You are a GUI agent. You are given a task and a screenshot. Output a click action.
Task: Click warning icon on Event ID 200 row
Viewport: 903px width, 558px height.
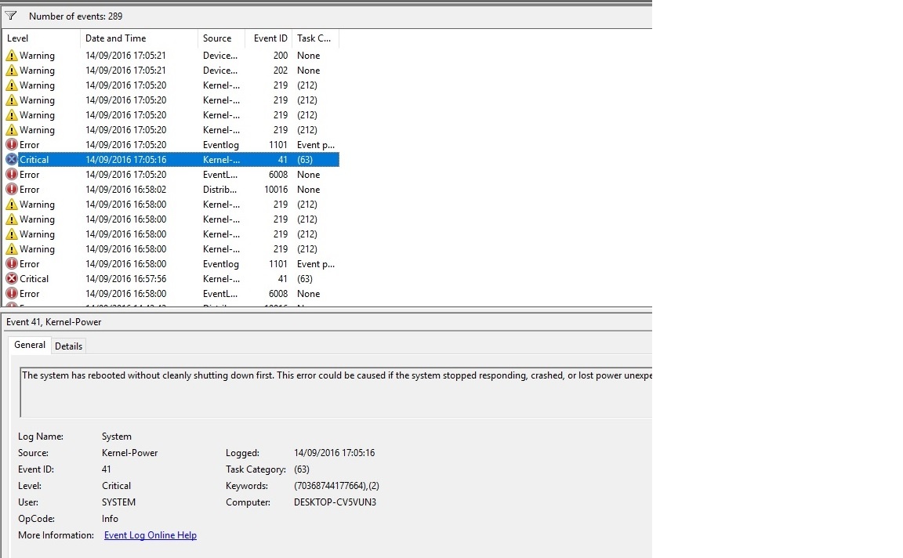[12, 56]
